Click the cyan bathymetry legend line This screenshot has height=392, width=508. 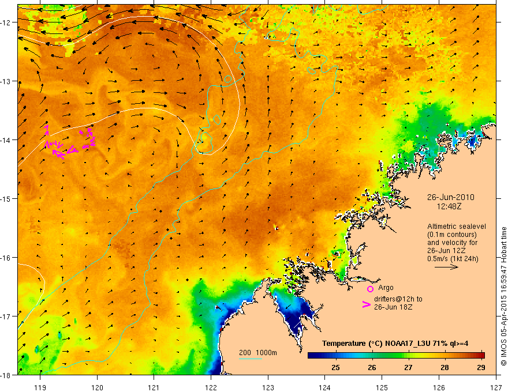[251, 359]
